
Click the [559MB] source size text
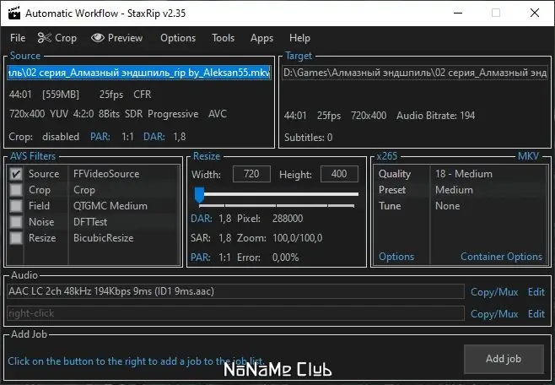pyautogui.click(x=61, y=95)
